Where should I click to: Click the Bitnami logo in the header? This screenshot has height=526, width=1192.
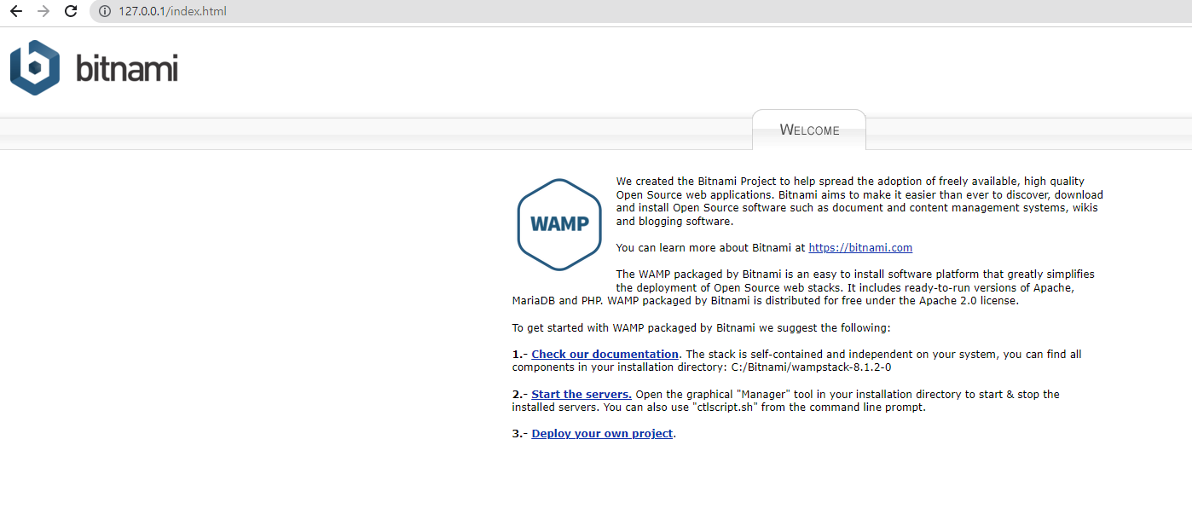point(94,67)
